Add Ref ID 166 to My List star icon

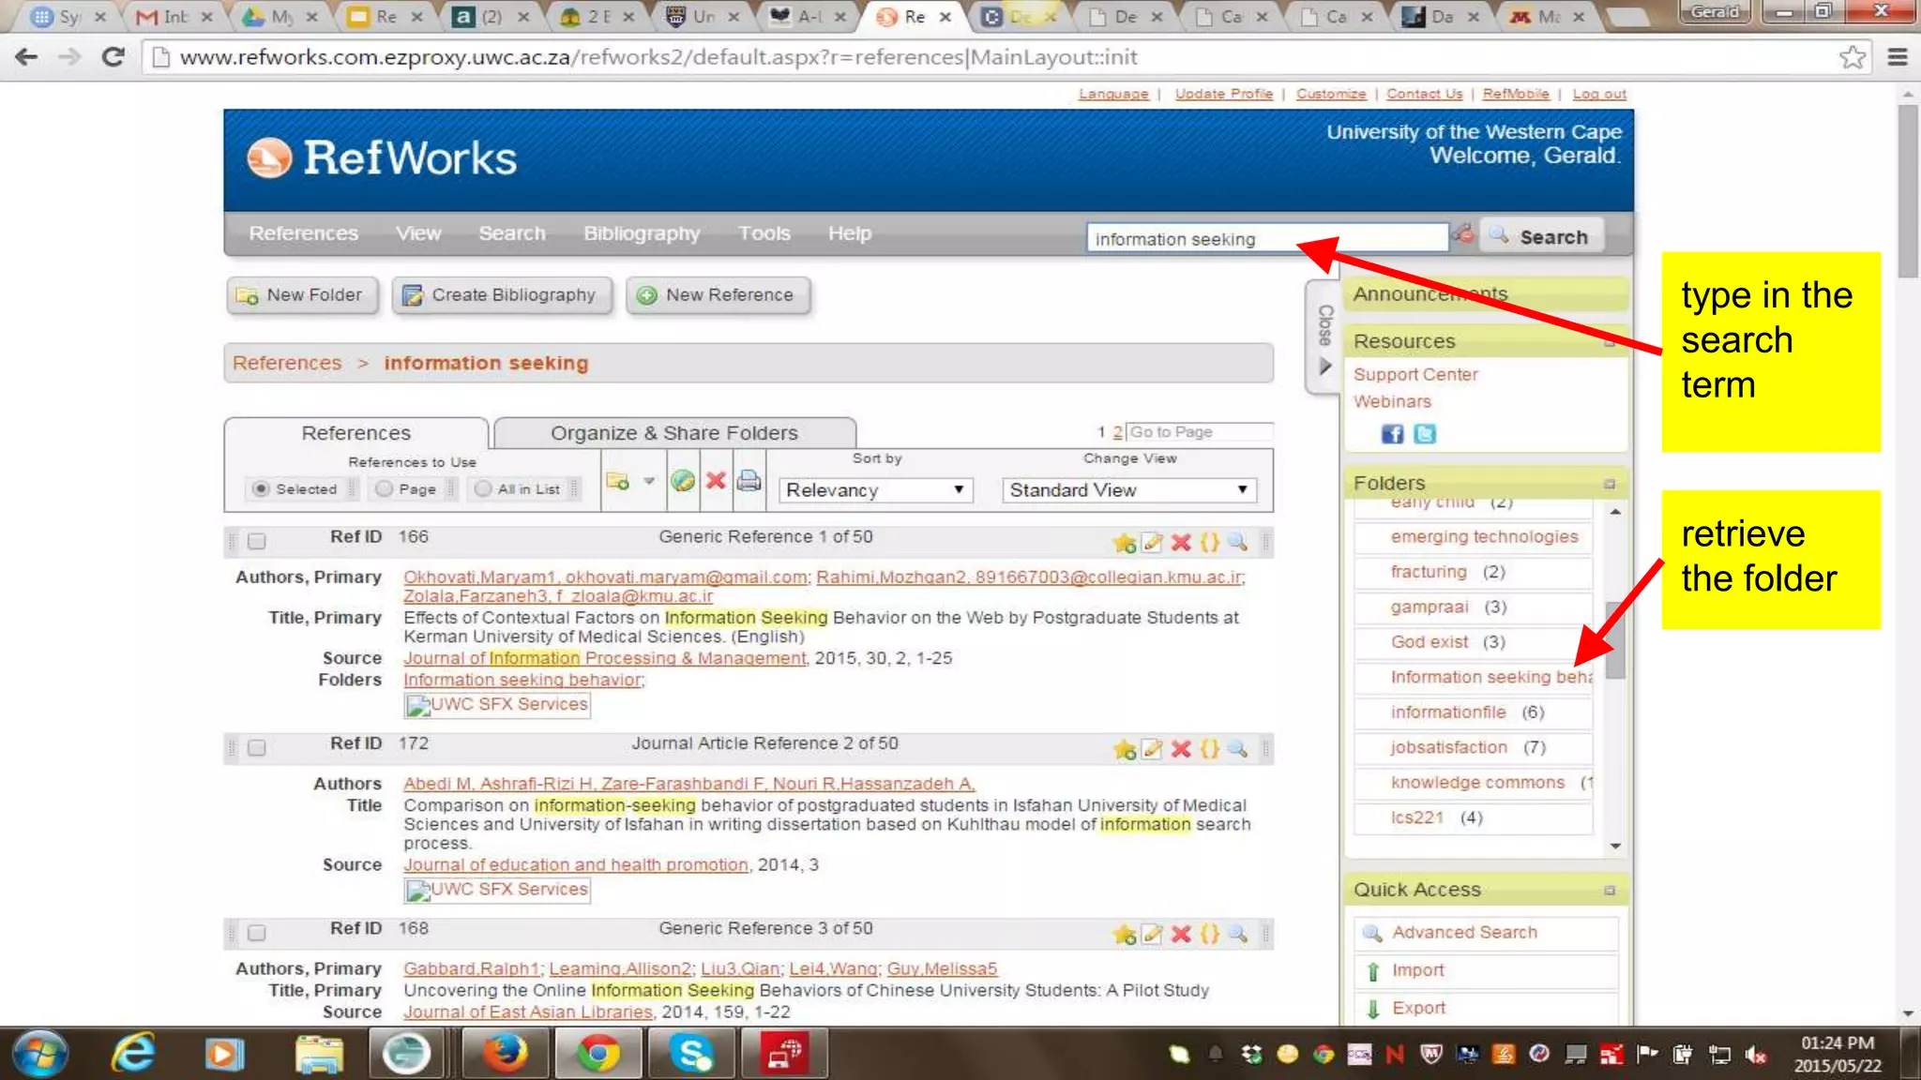(x=1125, y=543)
